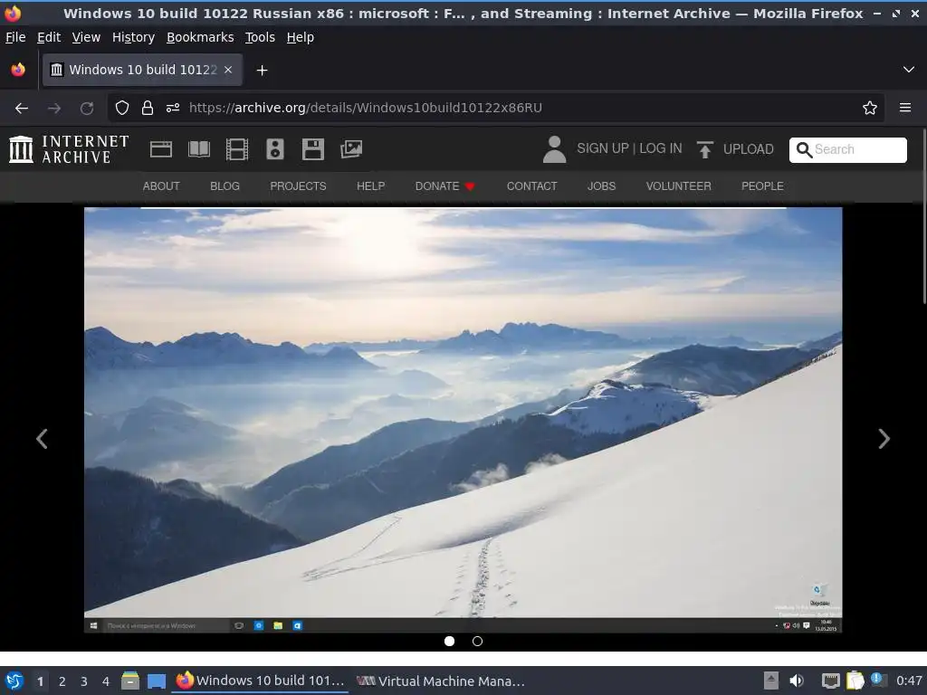Screen dimensions: 927x695
Task: Open the Tools menu
Action: pos(260,37)
